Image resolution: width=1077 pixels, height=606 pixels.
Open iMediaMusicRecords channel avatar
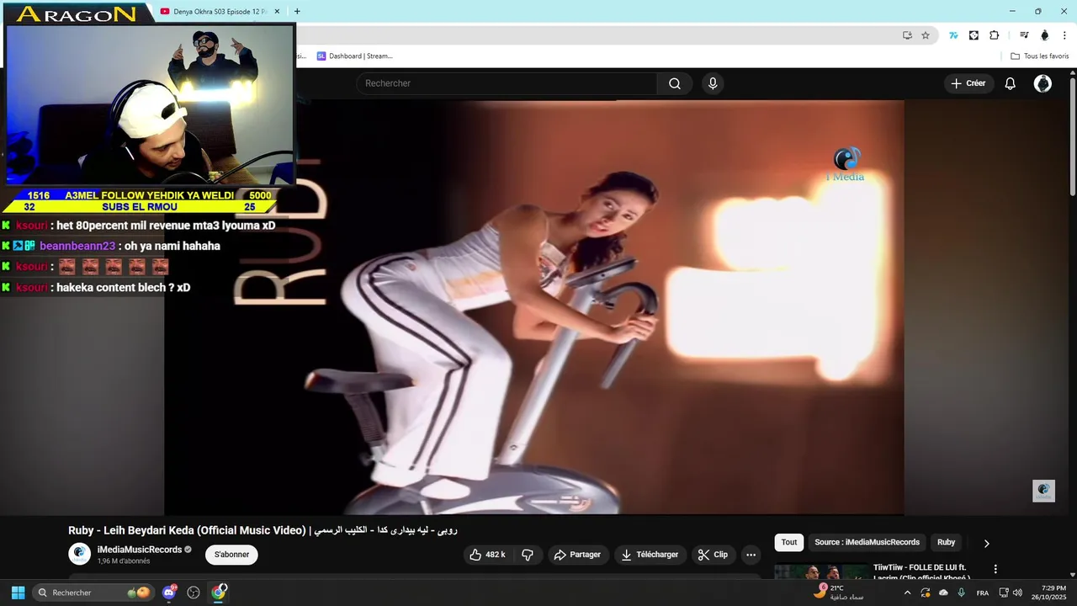coord(79,554)
